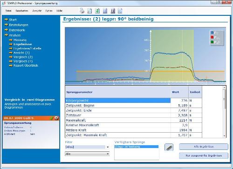This screenshot has width=233, height=169.
Task: Click the blue legend swatch in the chart
Action: [x=212, y=33]
